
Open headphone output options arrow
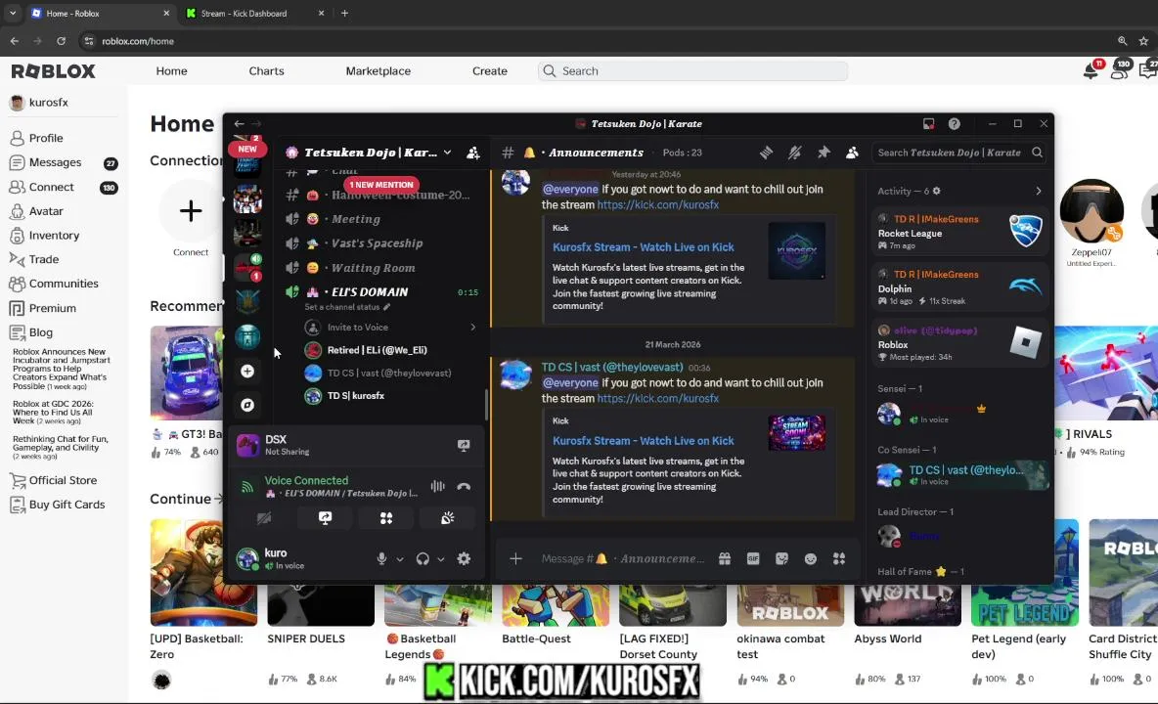coord(441,559)
